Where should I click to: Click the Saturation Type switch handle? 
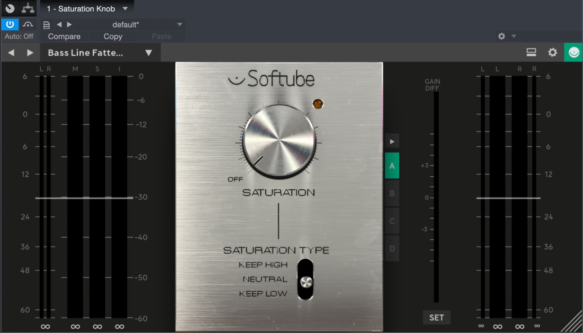pos(306,282)
